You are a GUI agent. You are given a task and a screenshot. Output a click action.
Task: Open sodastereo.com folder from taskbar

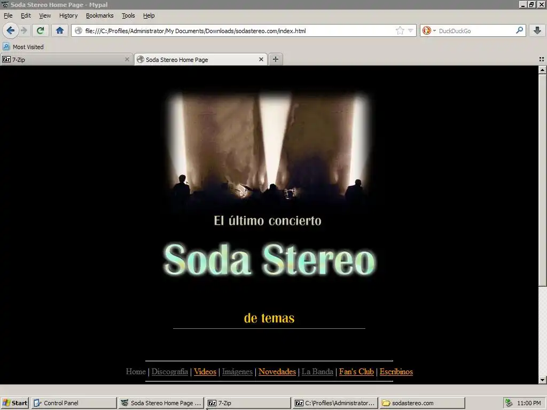pos(423,403)
